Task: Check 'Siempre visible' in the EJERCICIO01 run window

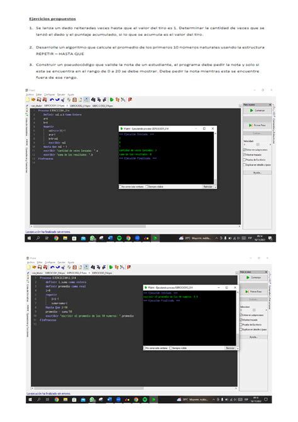Action: (155, 186)
